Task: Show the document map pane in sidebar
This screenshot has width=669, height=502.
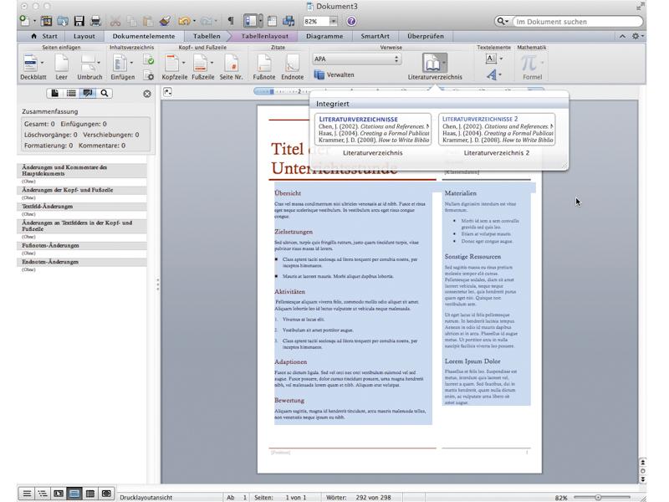Action: [71, 93]
